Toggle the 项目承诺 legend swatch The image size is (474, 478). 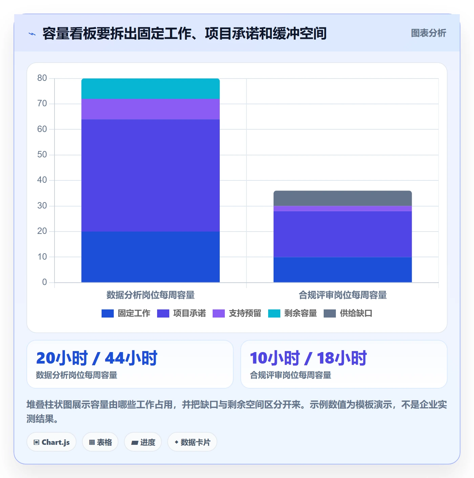tap(163, 313)
